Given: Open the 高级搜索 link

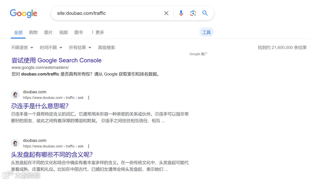Looking at the screenshot, I should [x=106, y=48].
